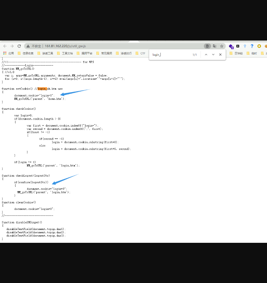Open the 应用 apps shortcut
This screenshot has width=267, height=283.
point(9,53)
